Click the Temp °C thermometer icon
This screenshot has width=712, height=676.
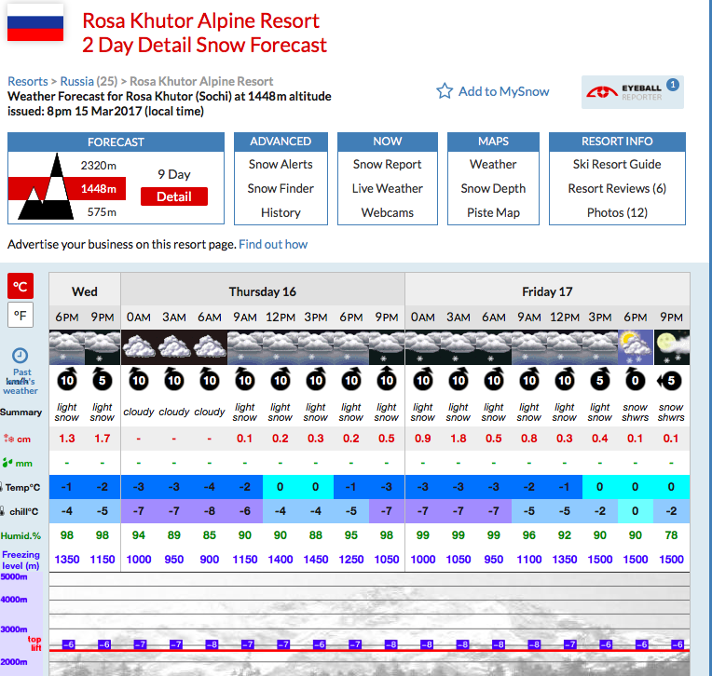2,487
